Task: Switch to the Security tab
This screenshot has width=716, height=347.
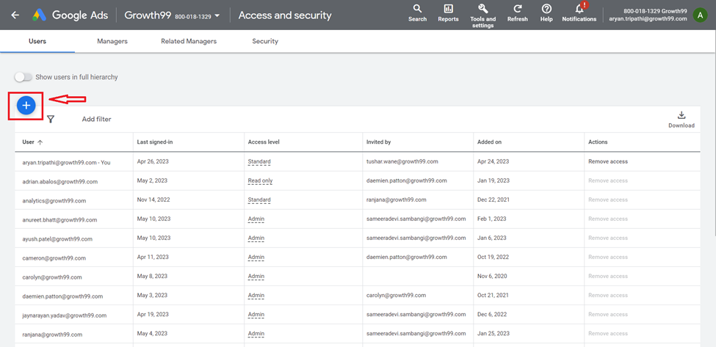Action: tap(265, 41)
